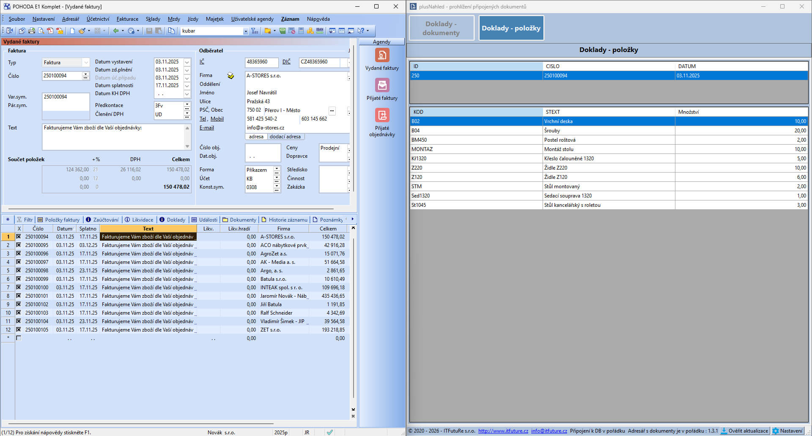The height and width of the screenshot is (436, 812).
Task: Open the Přijaté faktury agenda icon
Action: coord(382,85)
